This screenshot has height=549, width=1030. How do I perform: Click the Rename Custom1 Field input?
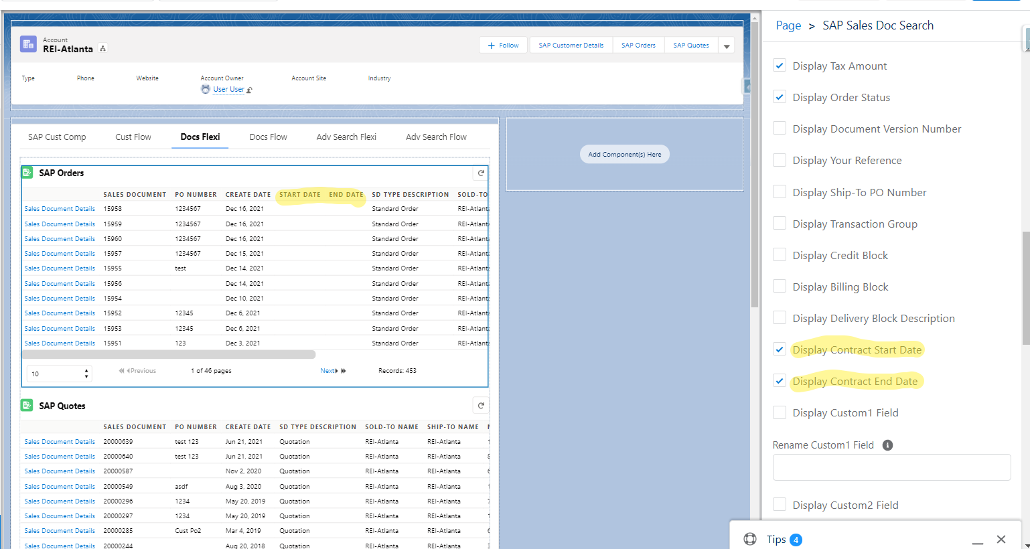[891, 467]
